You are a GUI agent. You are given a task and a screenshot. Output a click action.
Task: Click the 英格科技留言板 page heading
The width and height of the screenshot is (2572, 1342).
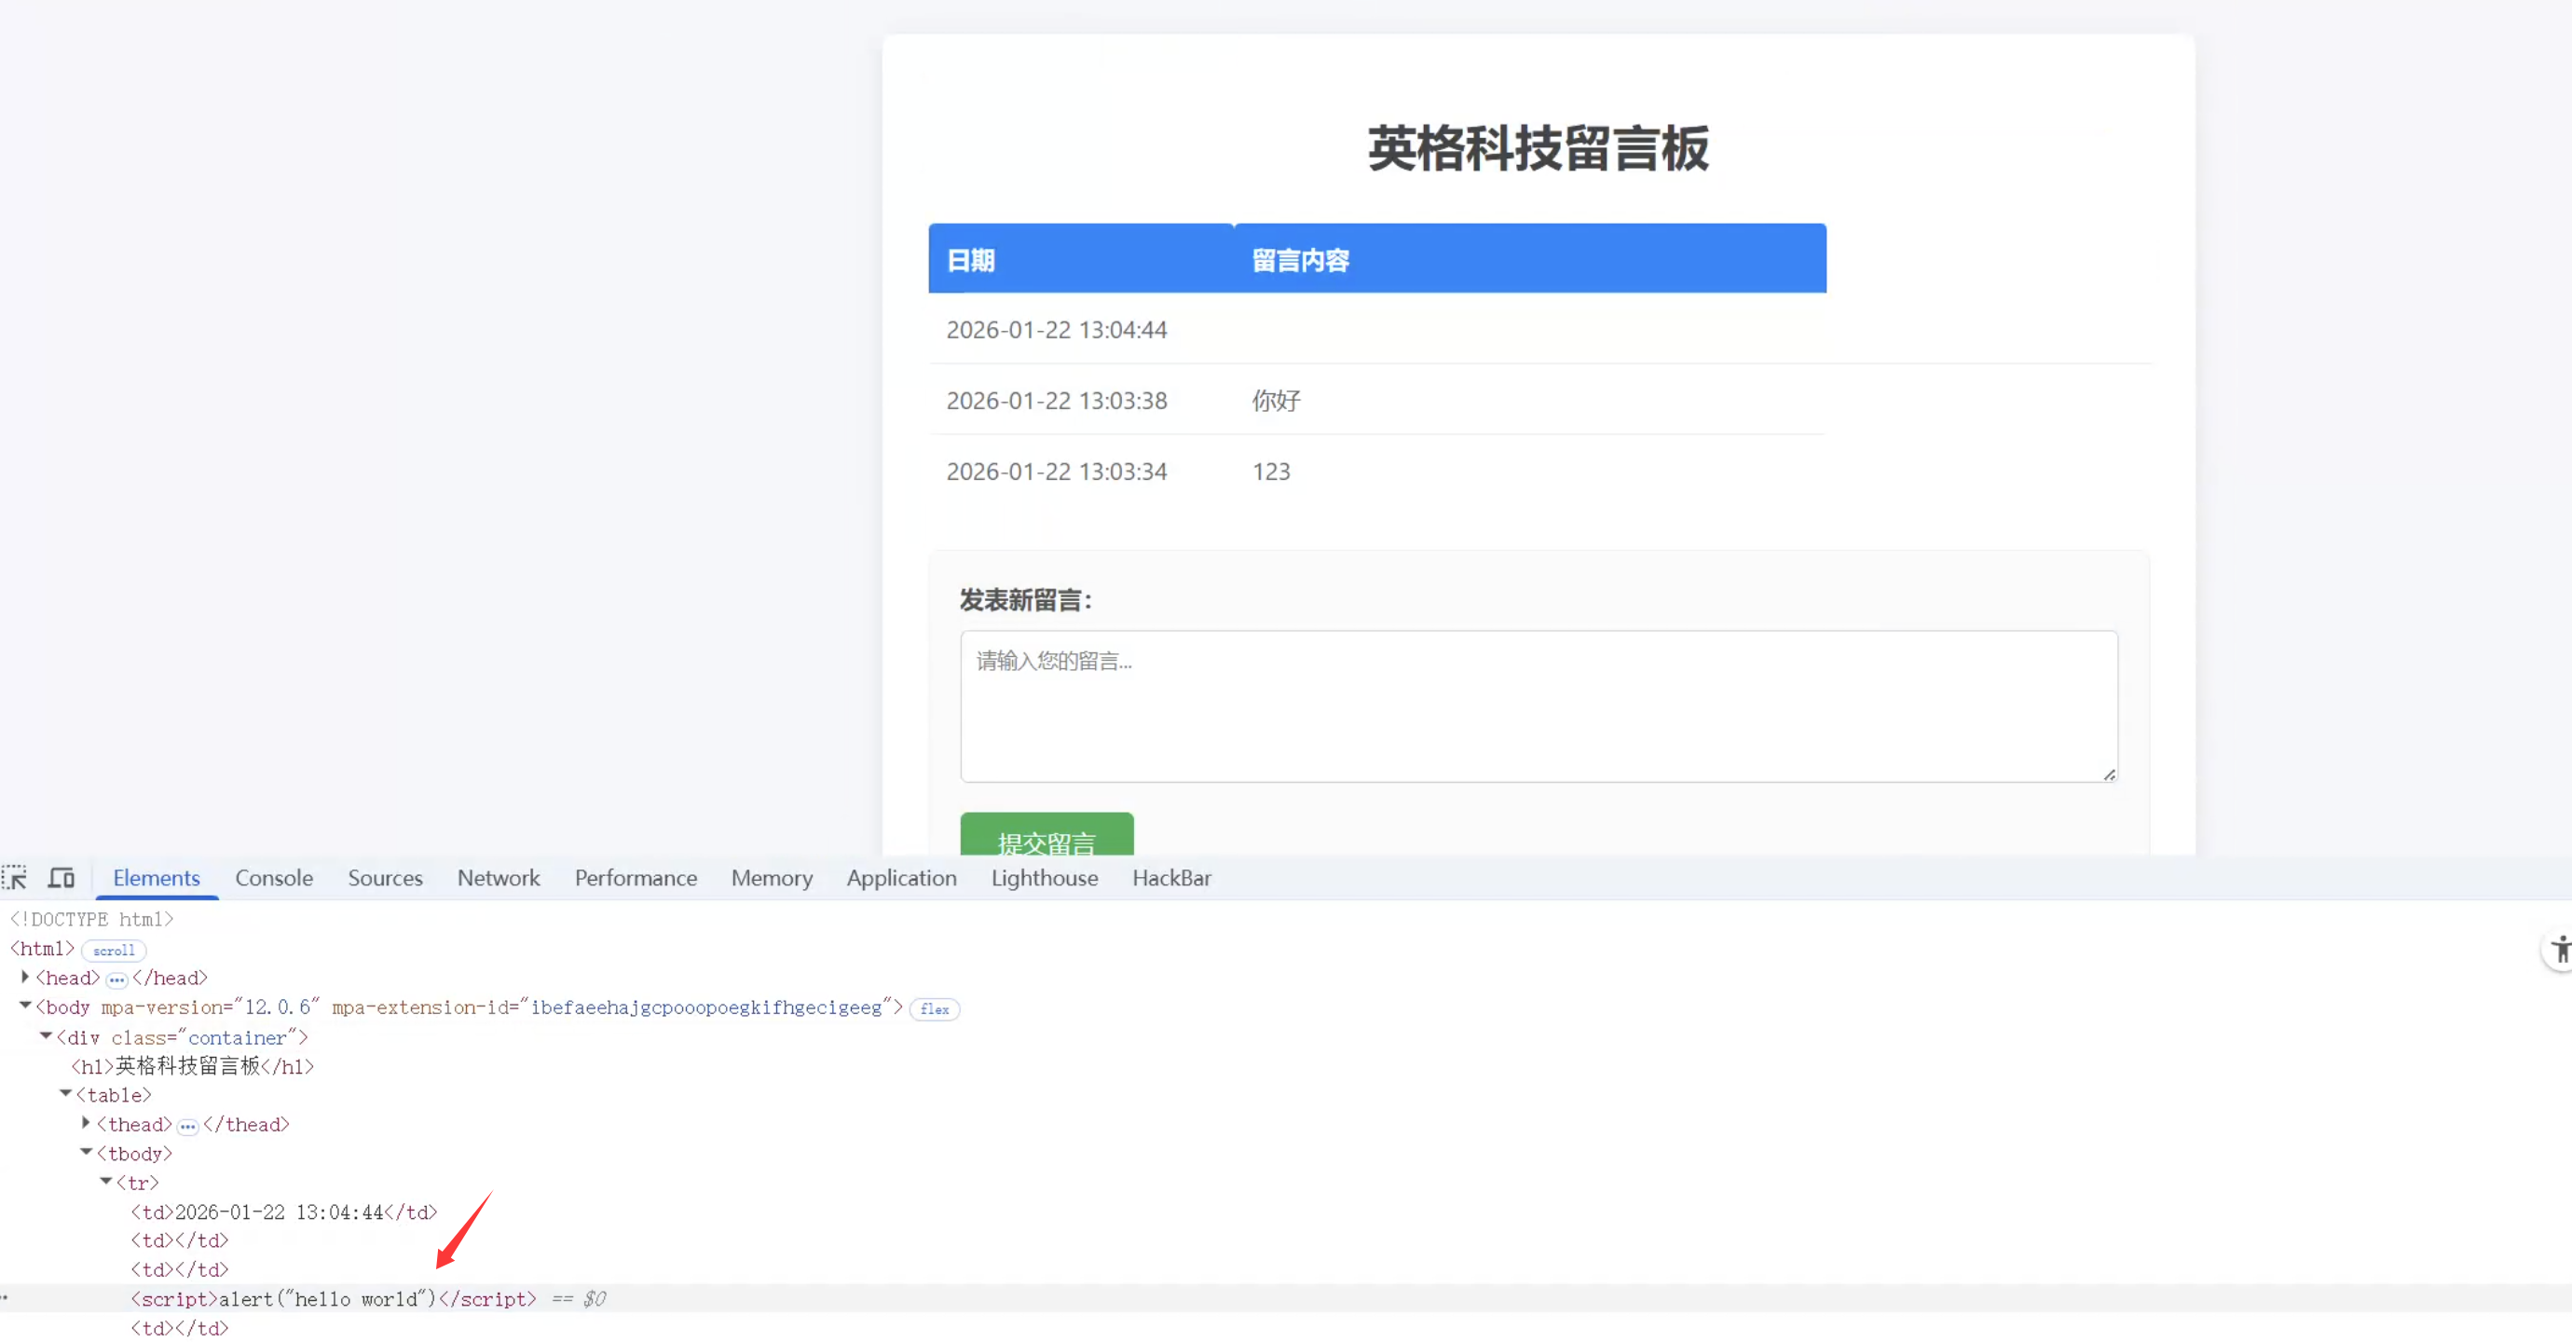click(x=1538, y=149)
